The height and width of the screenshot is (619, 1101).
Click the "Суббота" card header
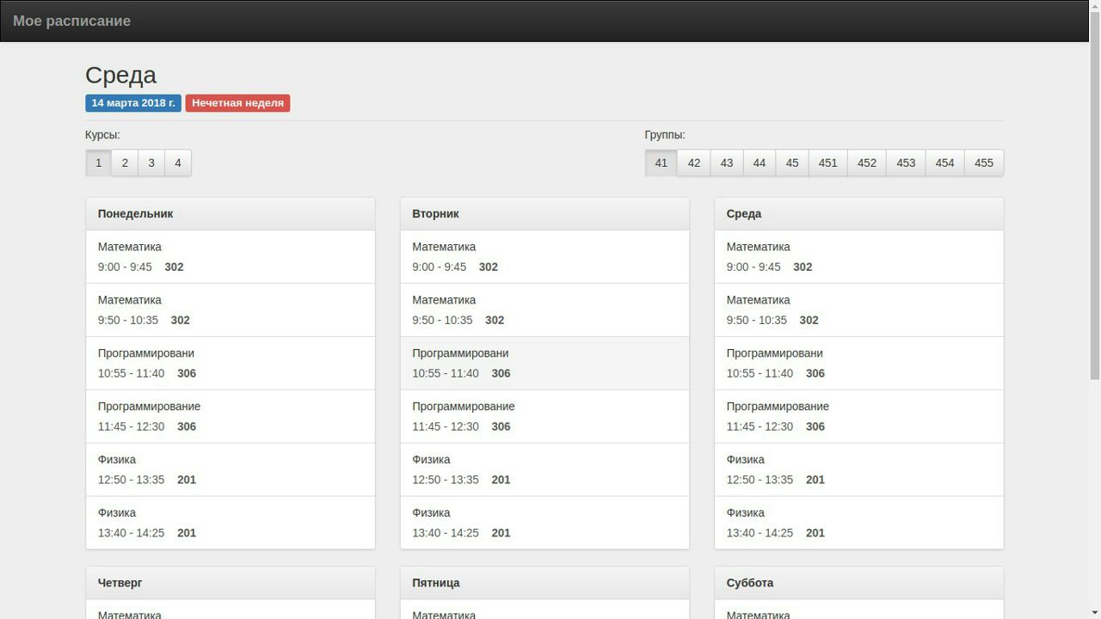coord(859,583)
